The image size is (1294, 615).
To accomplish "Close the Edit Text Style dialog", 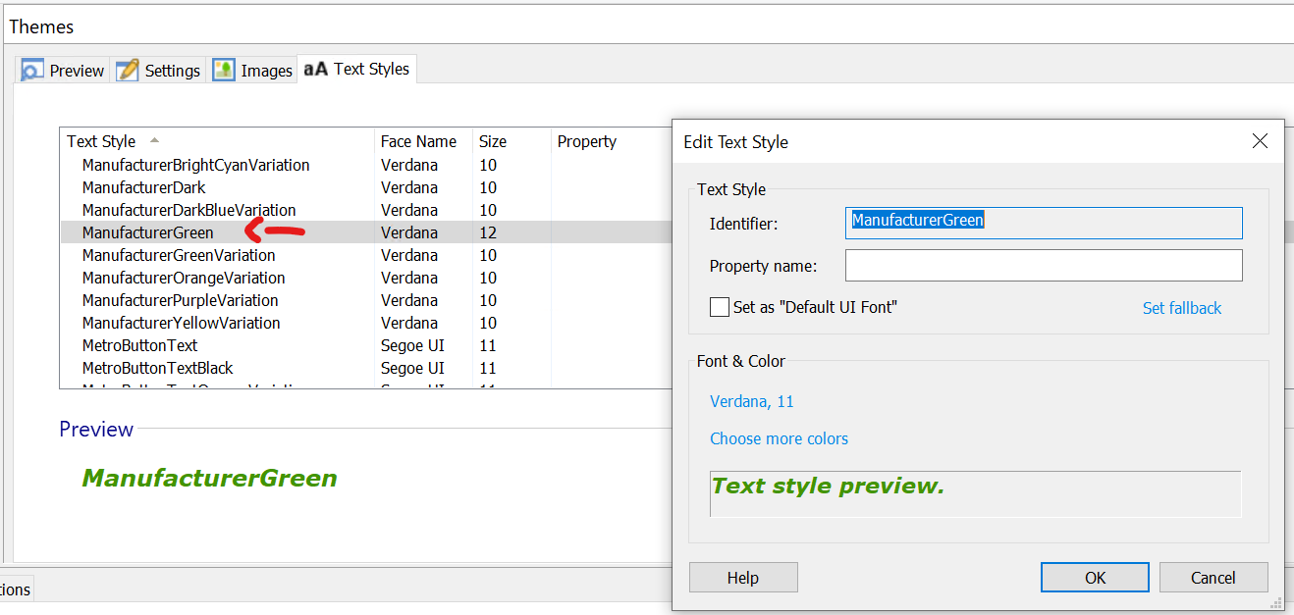I will (1261, 141).
